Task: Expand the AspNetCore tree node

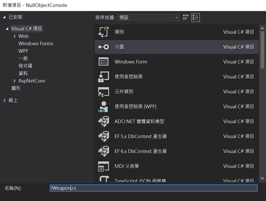Action: (15, 81)
